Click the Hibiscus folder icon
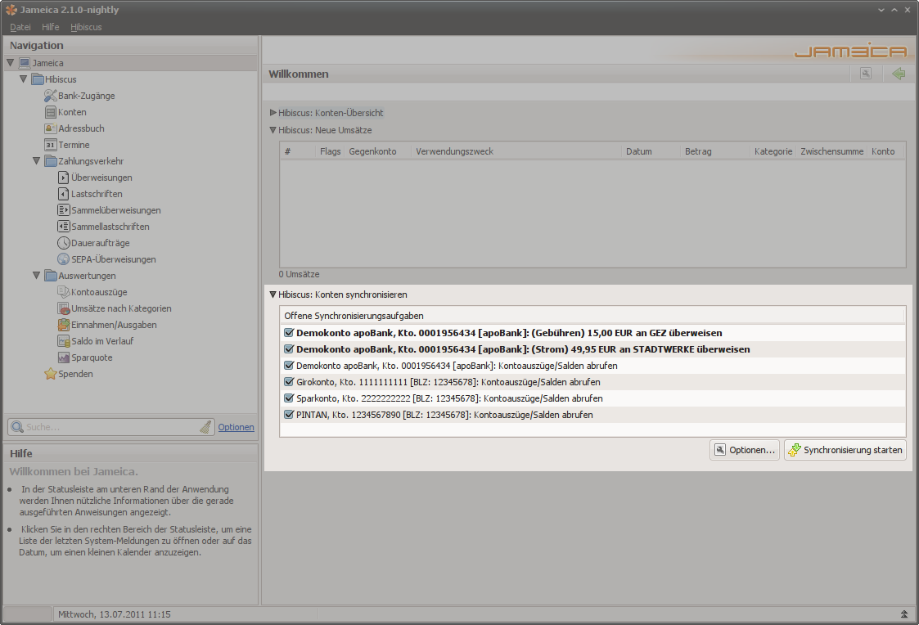The width and height of the screenshot is (919, 625). coord(38,79)
